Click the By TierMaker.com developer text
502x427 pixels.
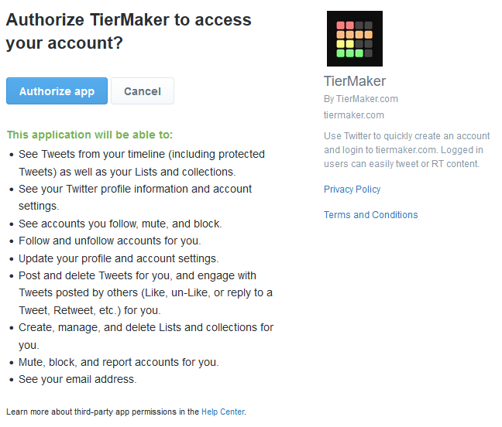(x=360, y=99)
